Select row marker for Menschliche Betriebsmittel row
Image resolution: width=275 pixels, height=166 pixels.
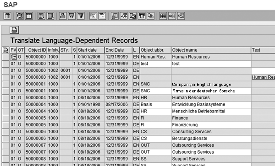(x=5, y=112)
